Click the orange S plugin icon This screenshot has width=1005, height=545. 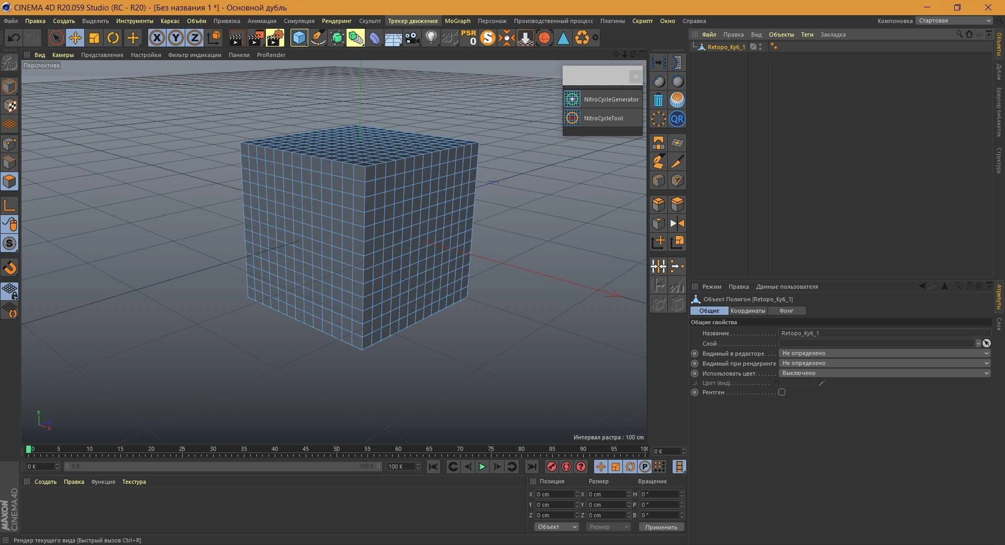click(x=487, y=38)
